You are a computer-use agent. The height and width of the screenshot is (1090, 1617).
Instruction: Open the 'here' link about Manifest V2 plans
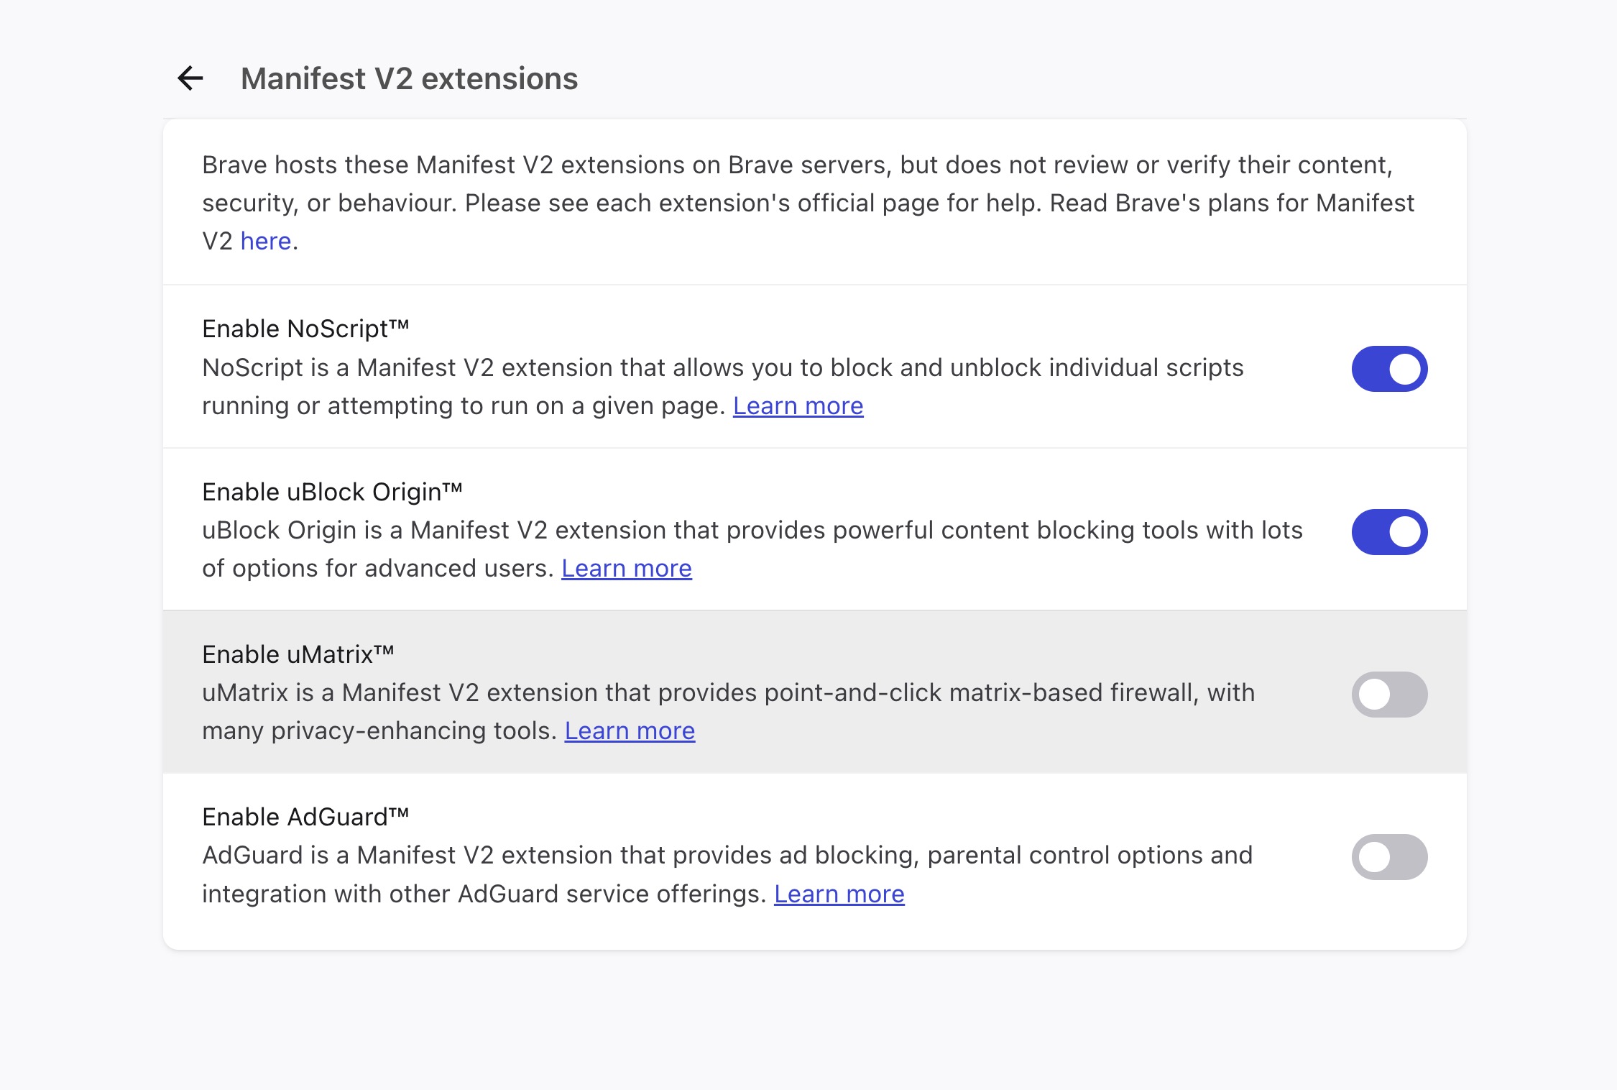[266, 241]
